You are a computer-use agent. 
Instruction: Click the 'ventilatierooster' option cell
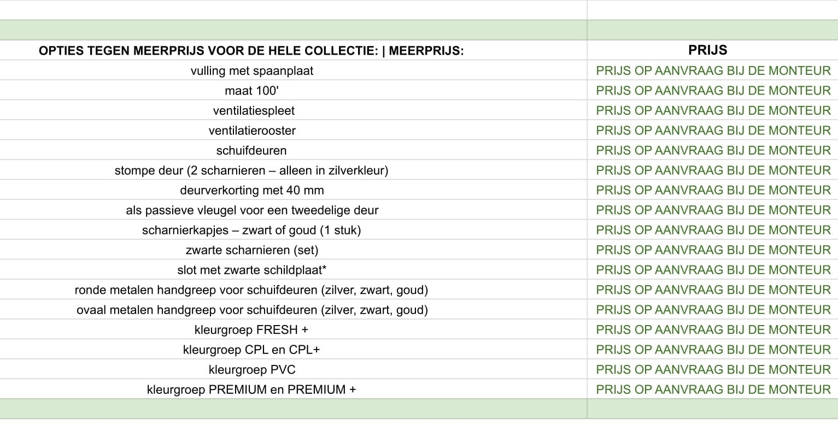tap(252, 131)
